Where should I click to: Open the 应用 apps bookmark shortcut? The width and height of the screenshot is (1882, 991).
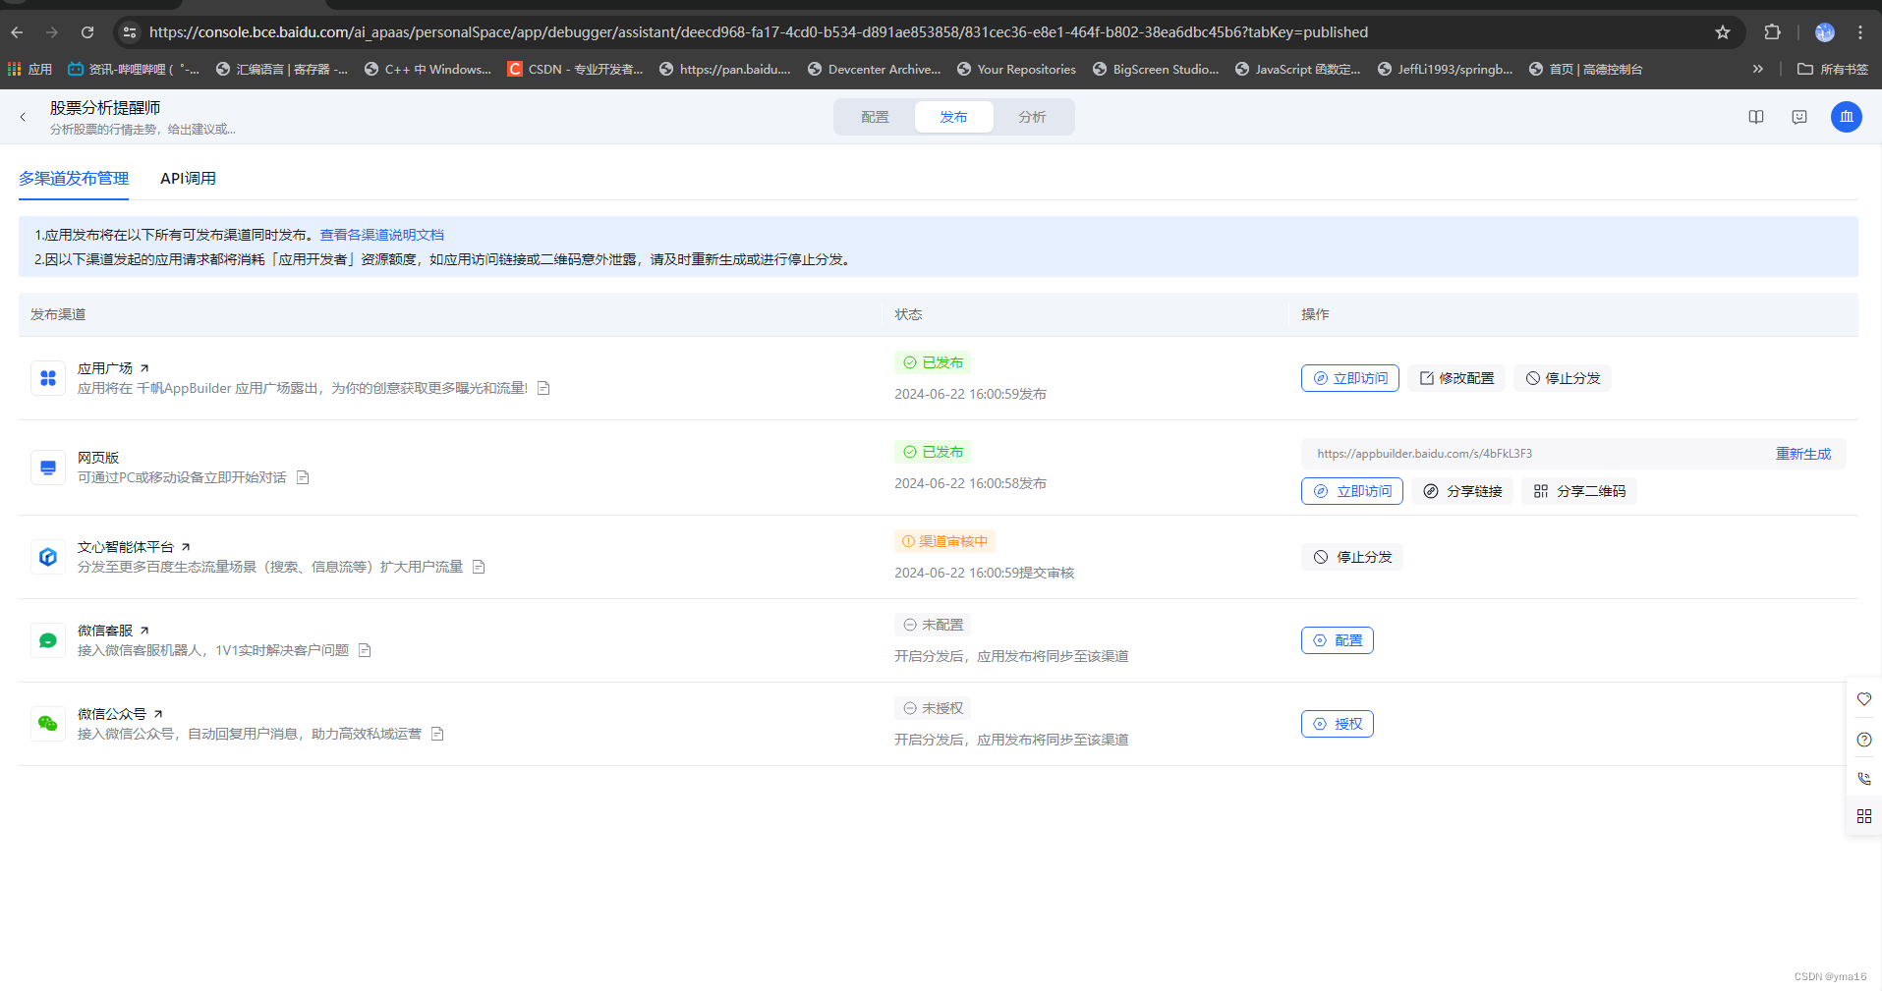click(29, 69)
